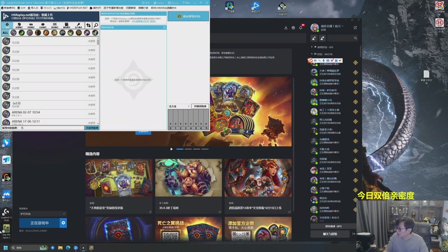Image resolution: width=448 pixels, height=252 pixels.
Task: Select the ALL class filter
Action: point(6,32)
